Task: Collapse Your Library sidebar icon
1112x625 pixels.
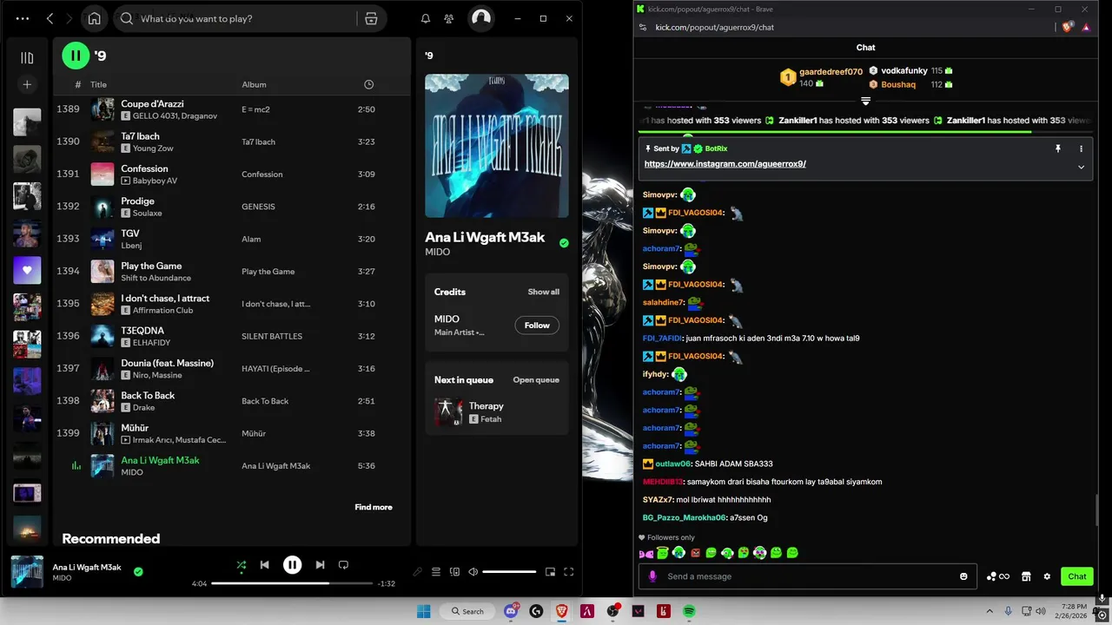Action: coord(27,58)
